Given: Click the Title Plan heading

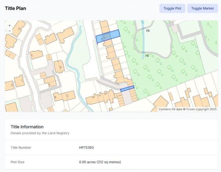Looking at the screenshot, I should (x=15, y=8).
